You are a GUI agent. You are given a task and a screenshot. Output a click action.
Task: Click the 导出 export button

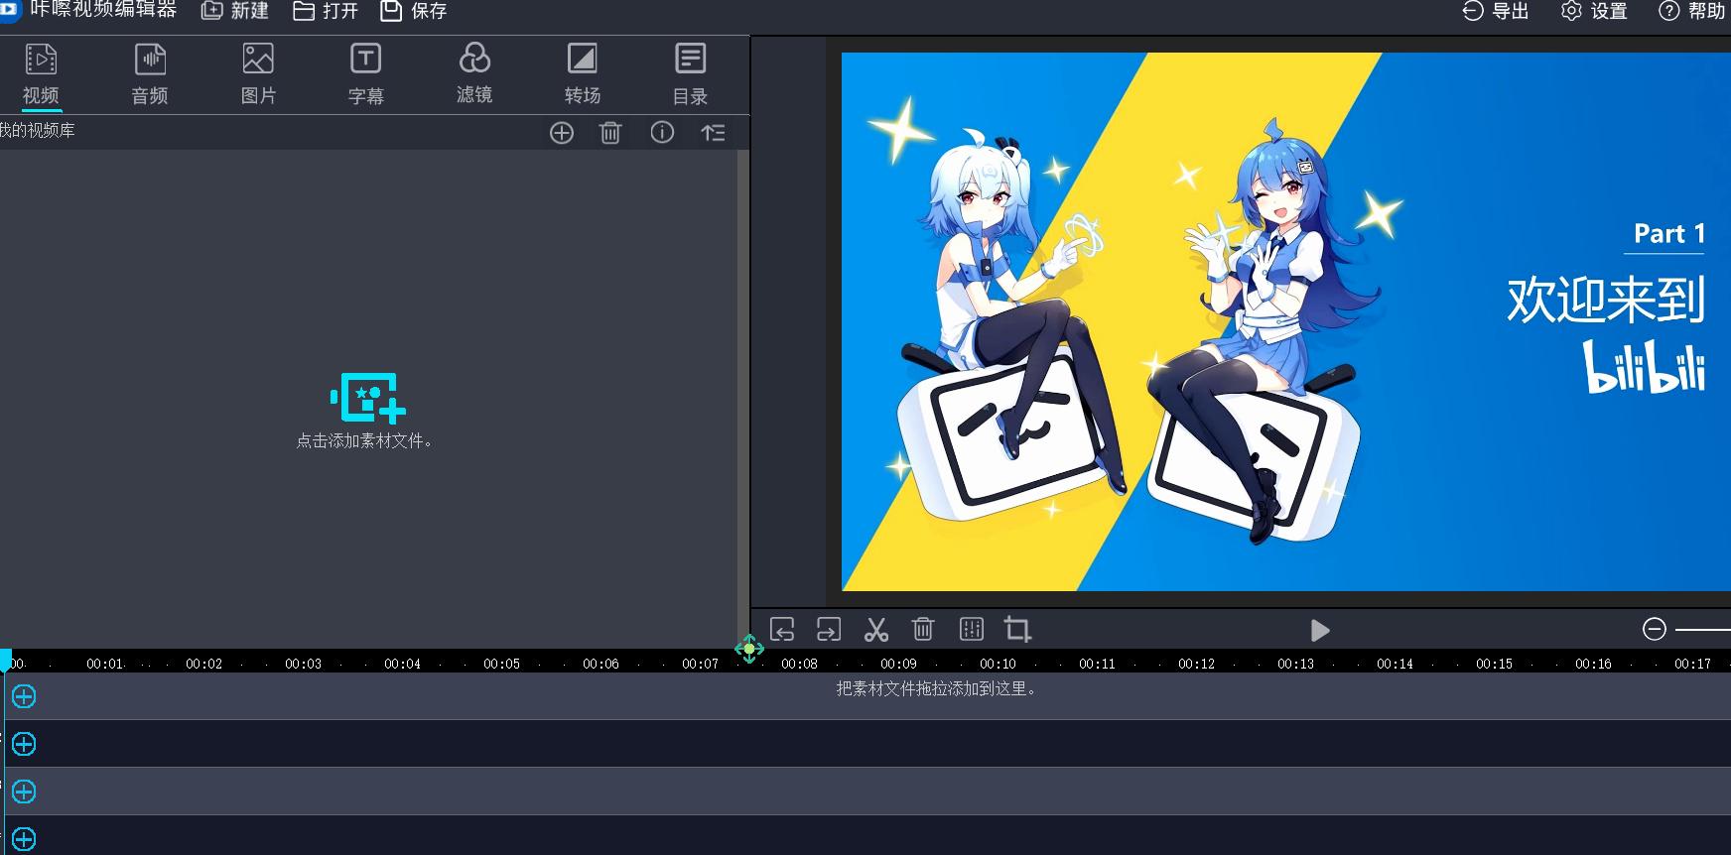pyautogui.click(x=1496, y=11)
